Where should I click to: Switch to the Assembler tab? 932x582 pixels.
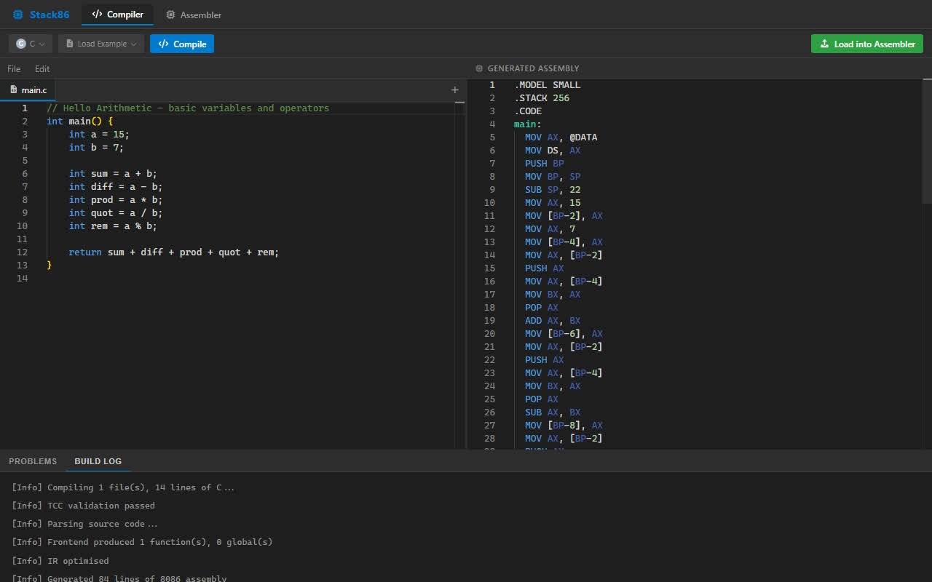click(194, 15)
